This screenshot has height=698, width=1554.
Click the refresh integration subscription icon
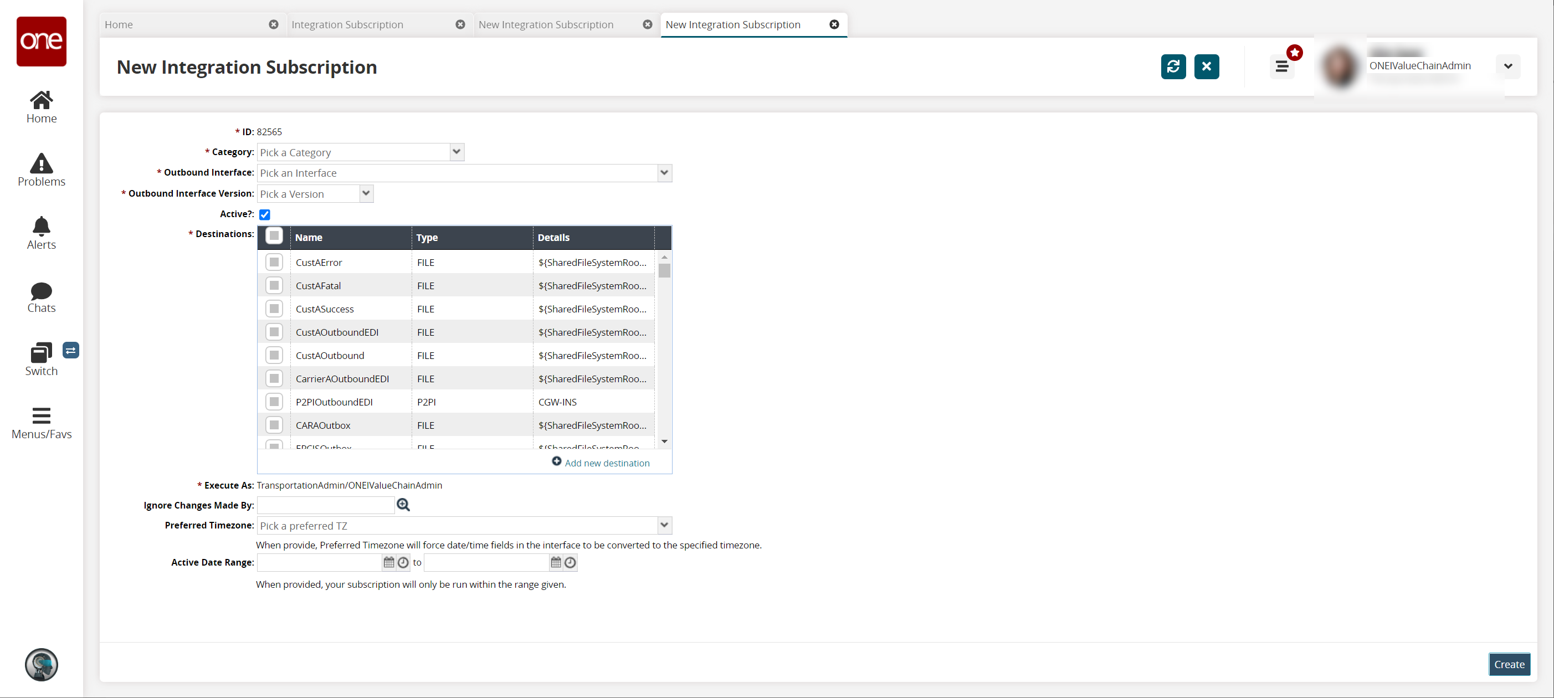pyautogui.click(x=1175, y=66)
